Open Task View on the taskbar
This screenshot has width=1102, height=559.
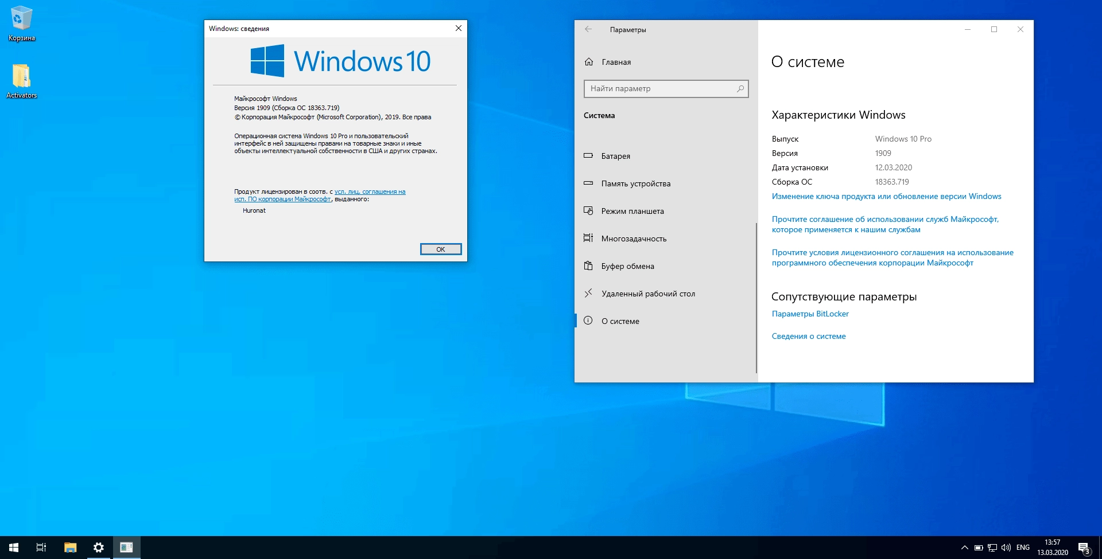41,548
